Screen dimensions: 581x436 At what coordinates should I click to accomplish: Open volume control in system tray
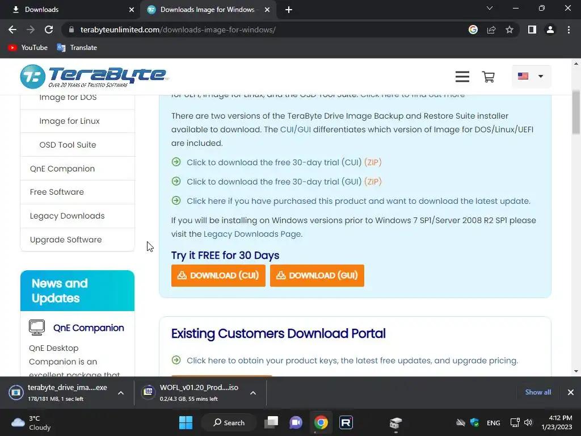pos(528,422)
